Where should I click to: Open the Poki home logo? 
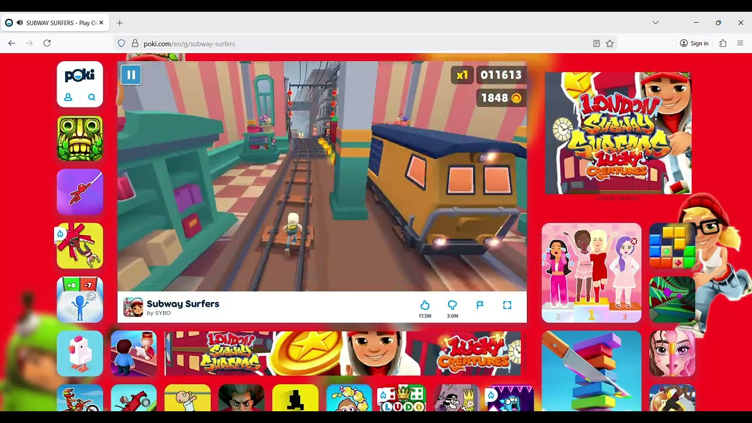(80, 75)
